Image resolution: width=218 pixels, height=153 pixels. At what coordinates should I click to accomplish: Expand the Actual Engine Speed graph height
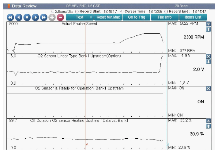pos(209,29)
